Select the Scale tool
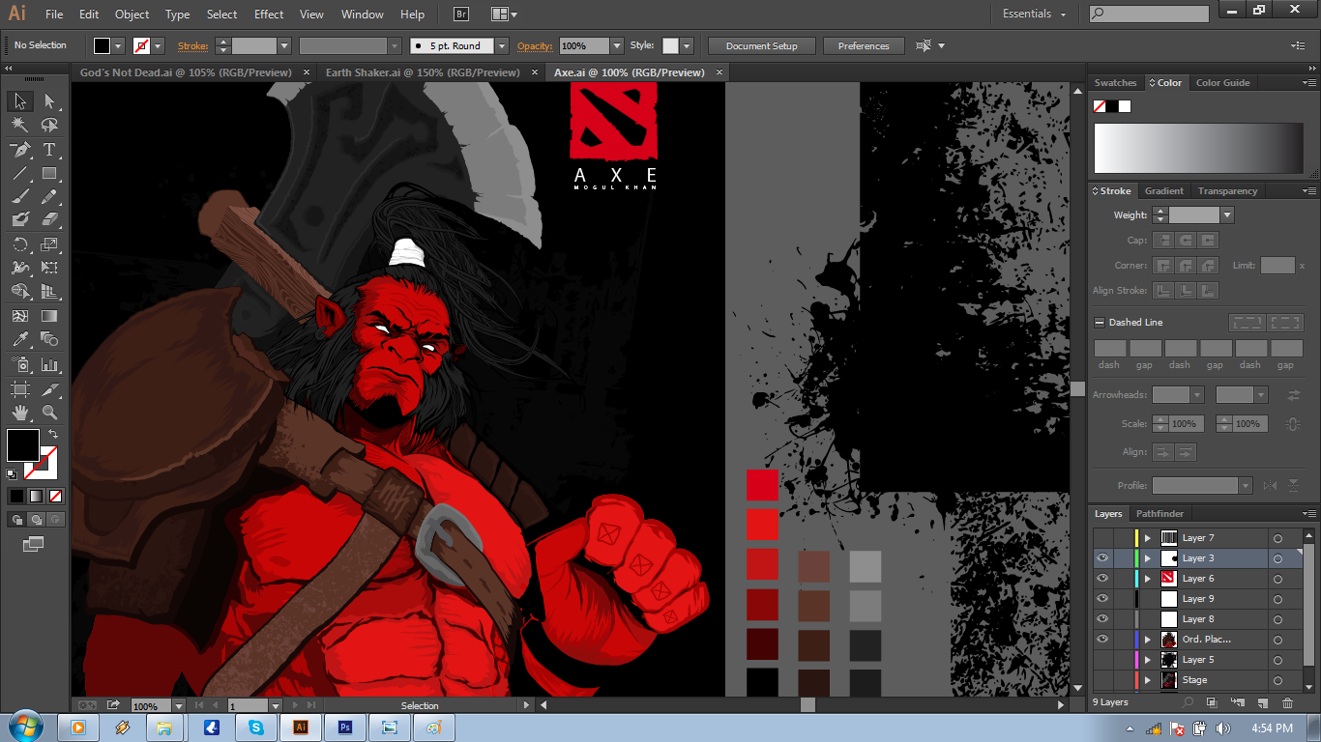Screen dimensions: 1321x742 coord(49,244)
